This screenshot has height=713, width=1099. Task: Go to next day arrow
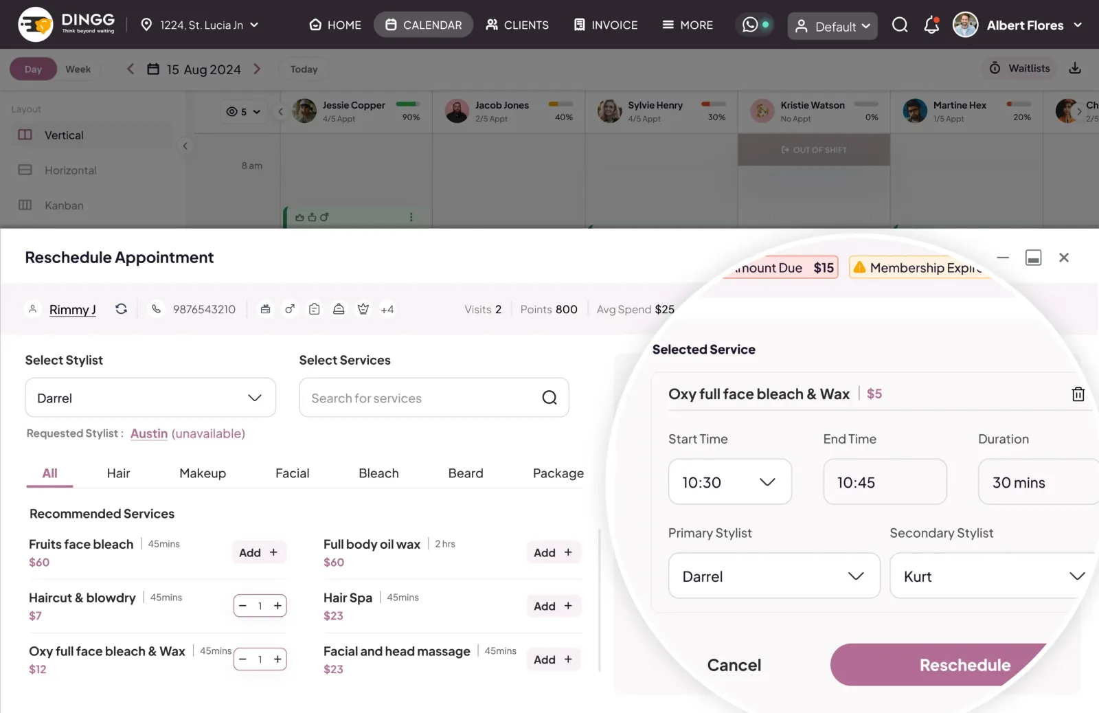click(x=257, y=69)
